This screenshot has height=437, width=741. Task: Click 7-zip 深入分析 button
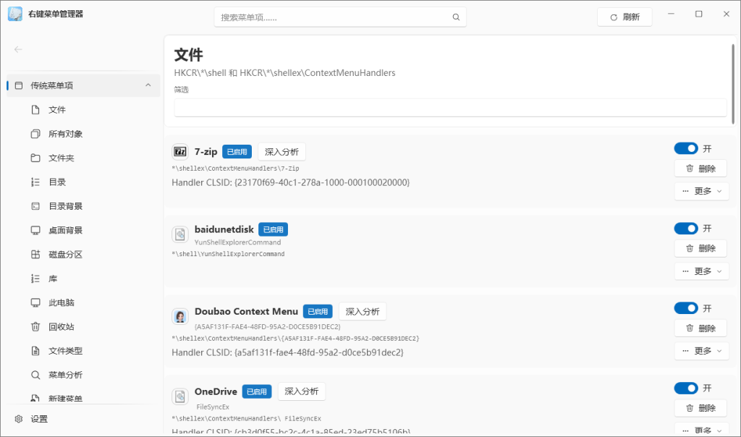[281, 152]
